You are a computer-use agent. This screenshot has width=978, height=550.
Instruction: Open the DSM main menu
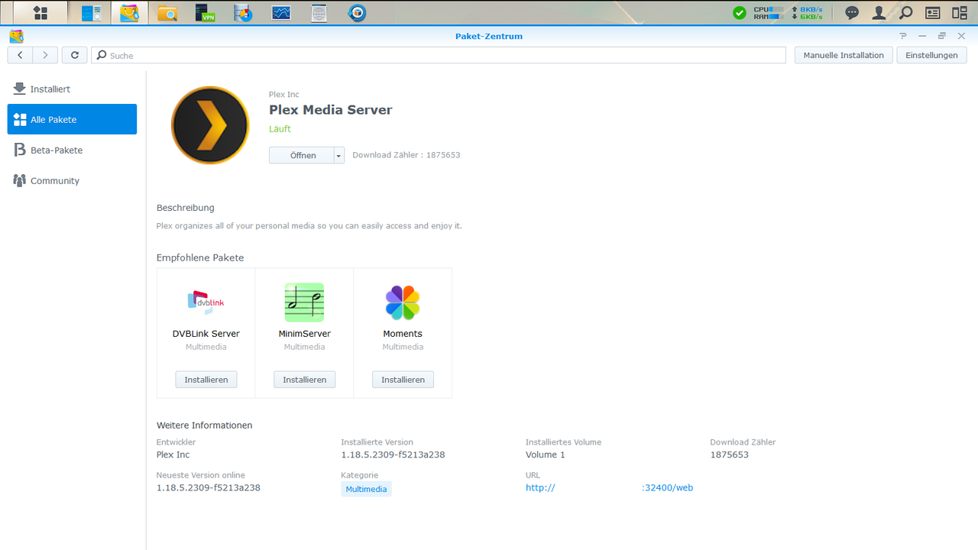tap(40, 12)
